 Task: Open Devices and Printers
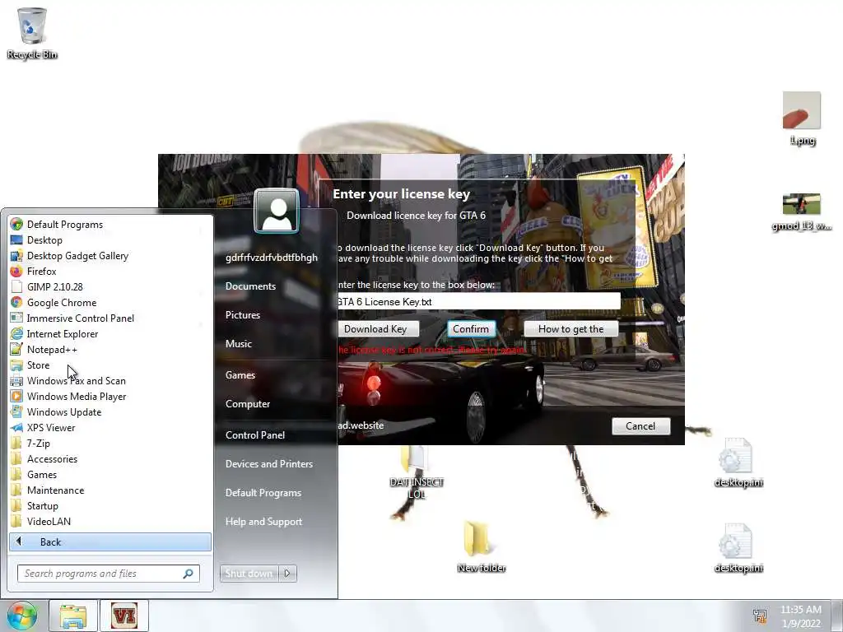coord(269,464)
